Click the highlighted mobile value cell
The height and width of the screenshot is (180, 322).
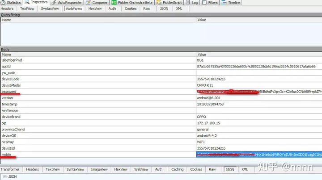coord(259,155)
